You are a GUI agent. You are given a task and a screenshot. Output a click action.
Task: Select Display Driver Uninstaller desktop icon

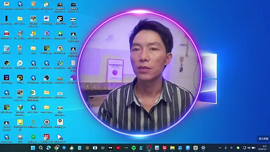click(x=33, y=22)
